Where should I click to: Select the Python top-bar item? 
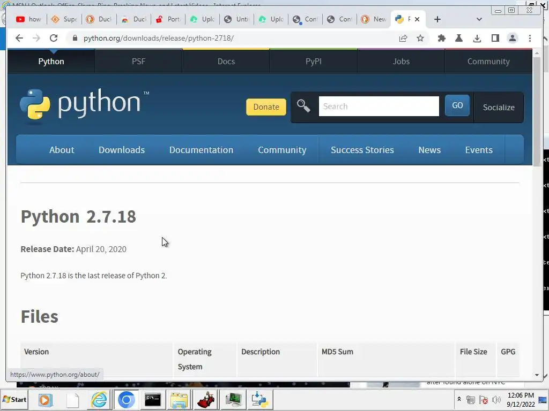click(x=51, y=61)
